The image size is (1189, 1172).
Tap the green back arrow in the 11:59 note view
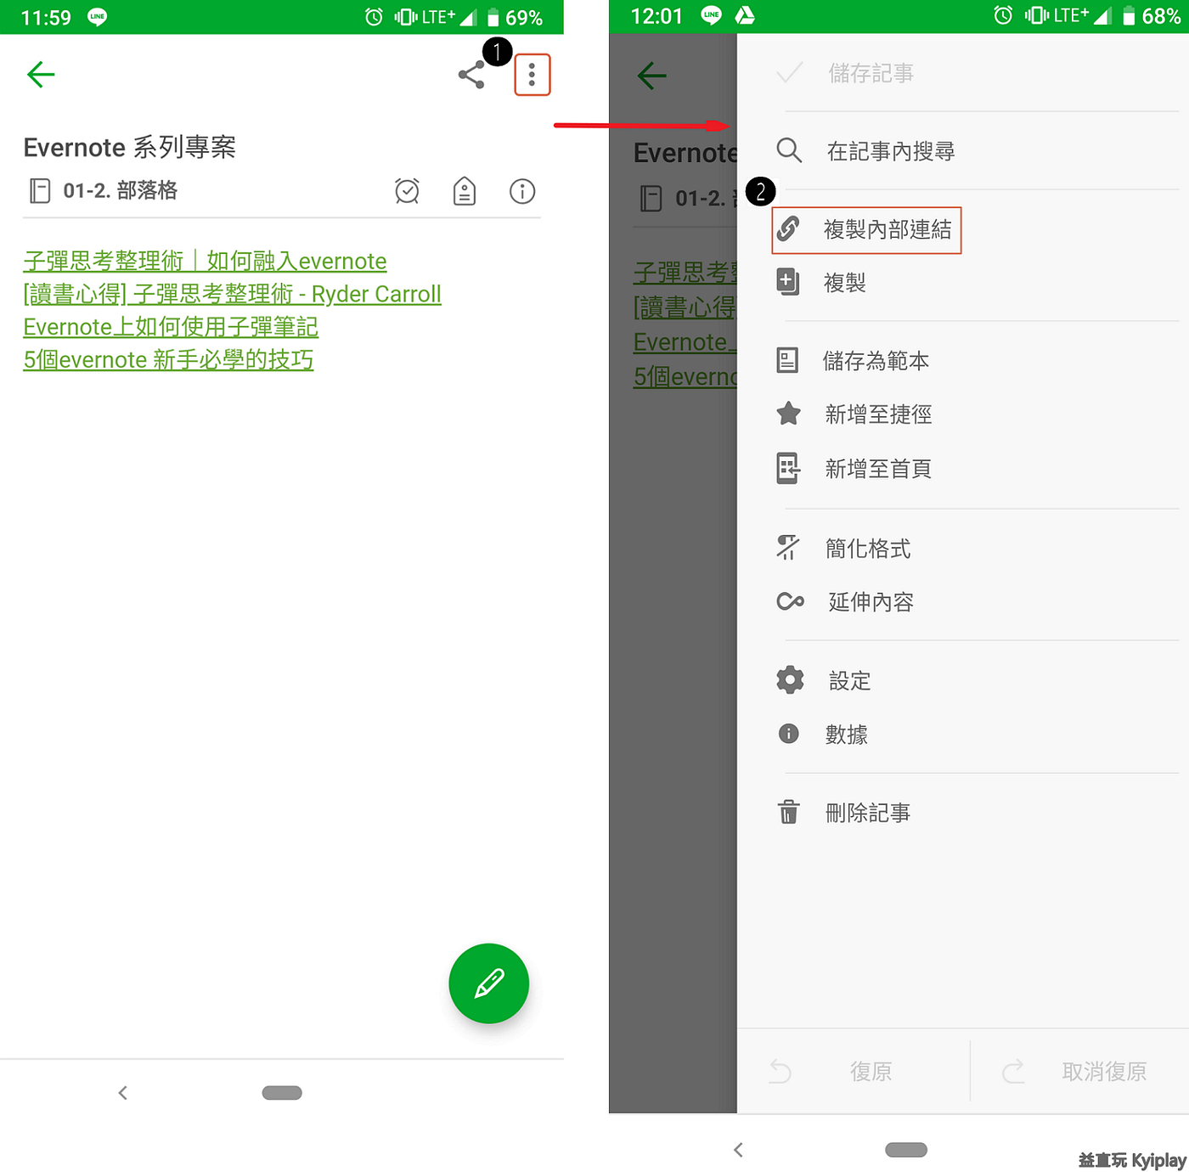coord(41,75)
